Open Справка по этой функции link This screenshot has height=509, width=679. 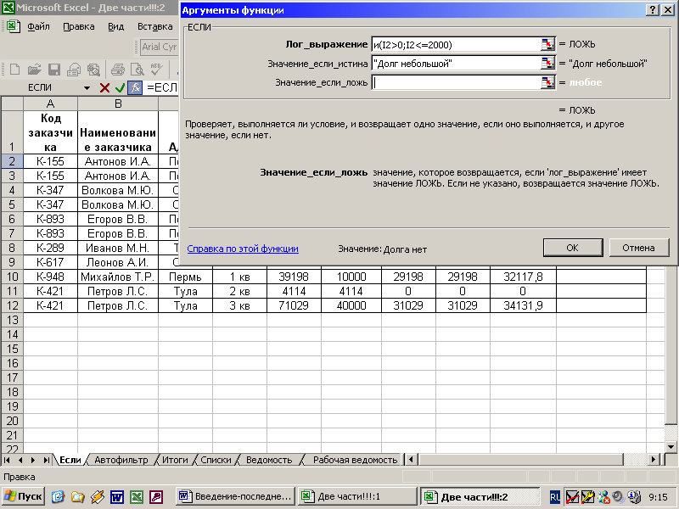tap(242, 249)
